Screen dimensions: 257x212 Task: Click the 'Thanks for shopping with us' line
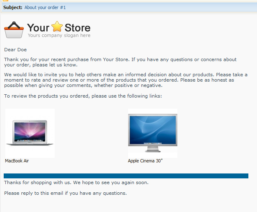pyautogui.click(x=76, y=182)
